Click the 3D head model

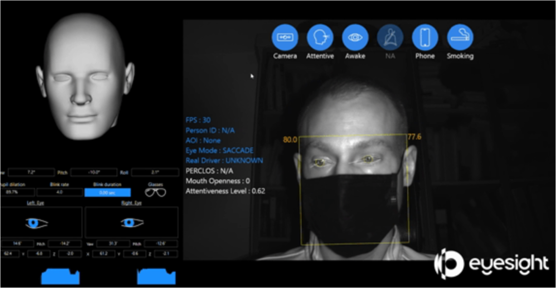pos(84,76)
